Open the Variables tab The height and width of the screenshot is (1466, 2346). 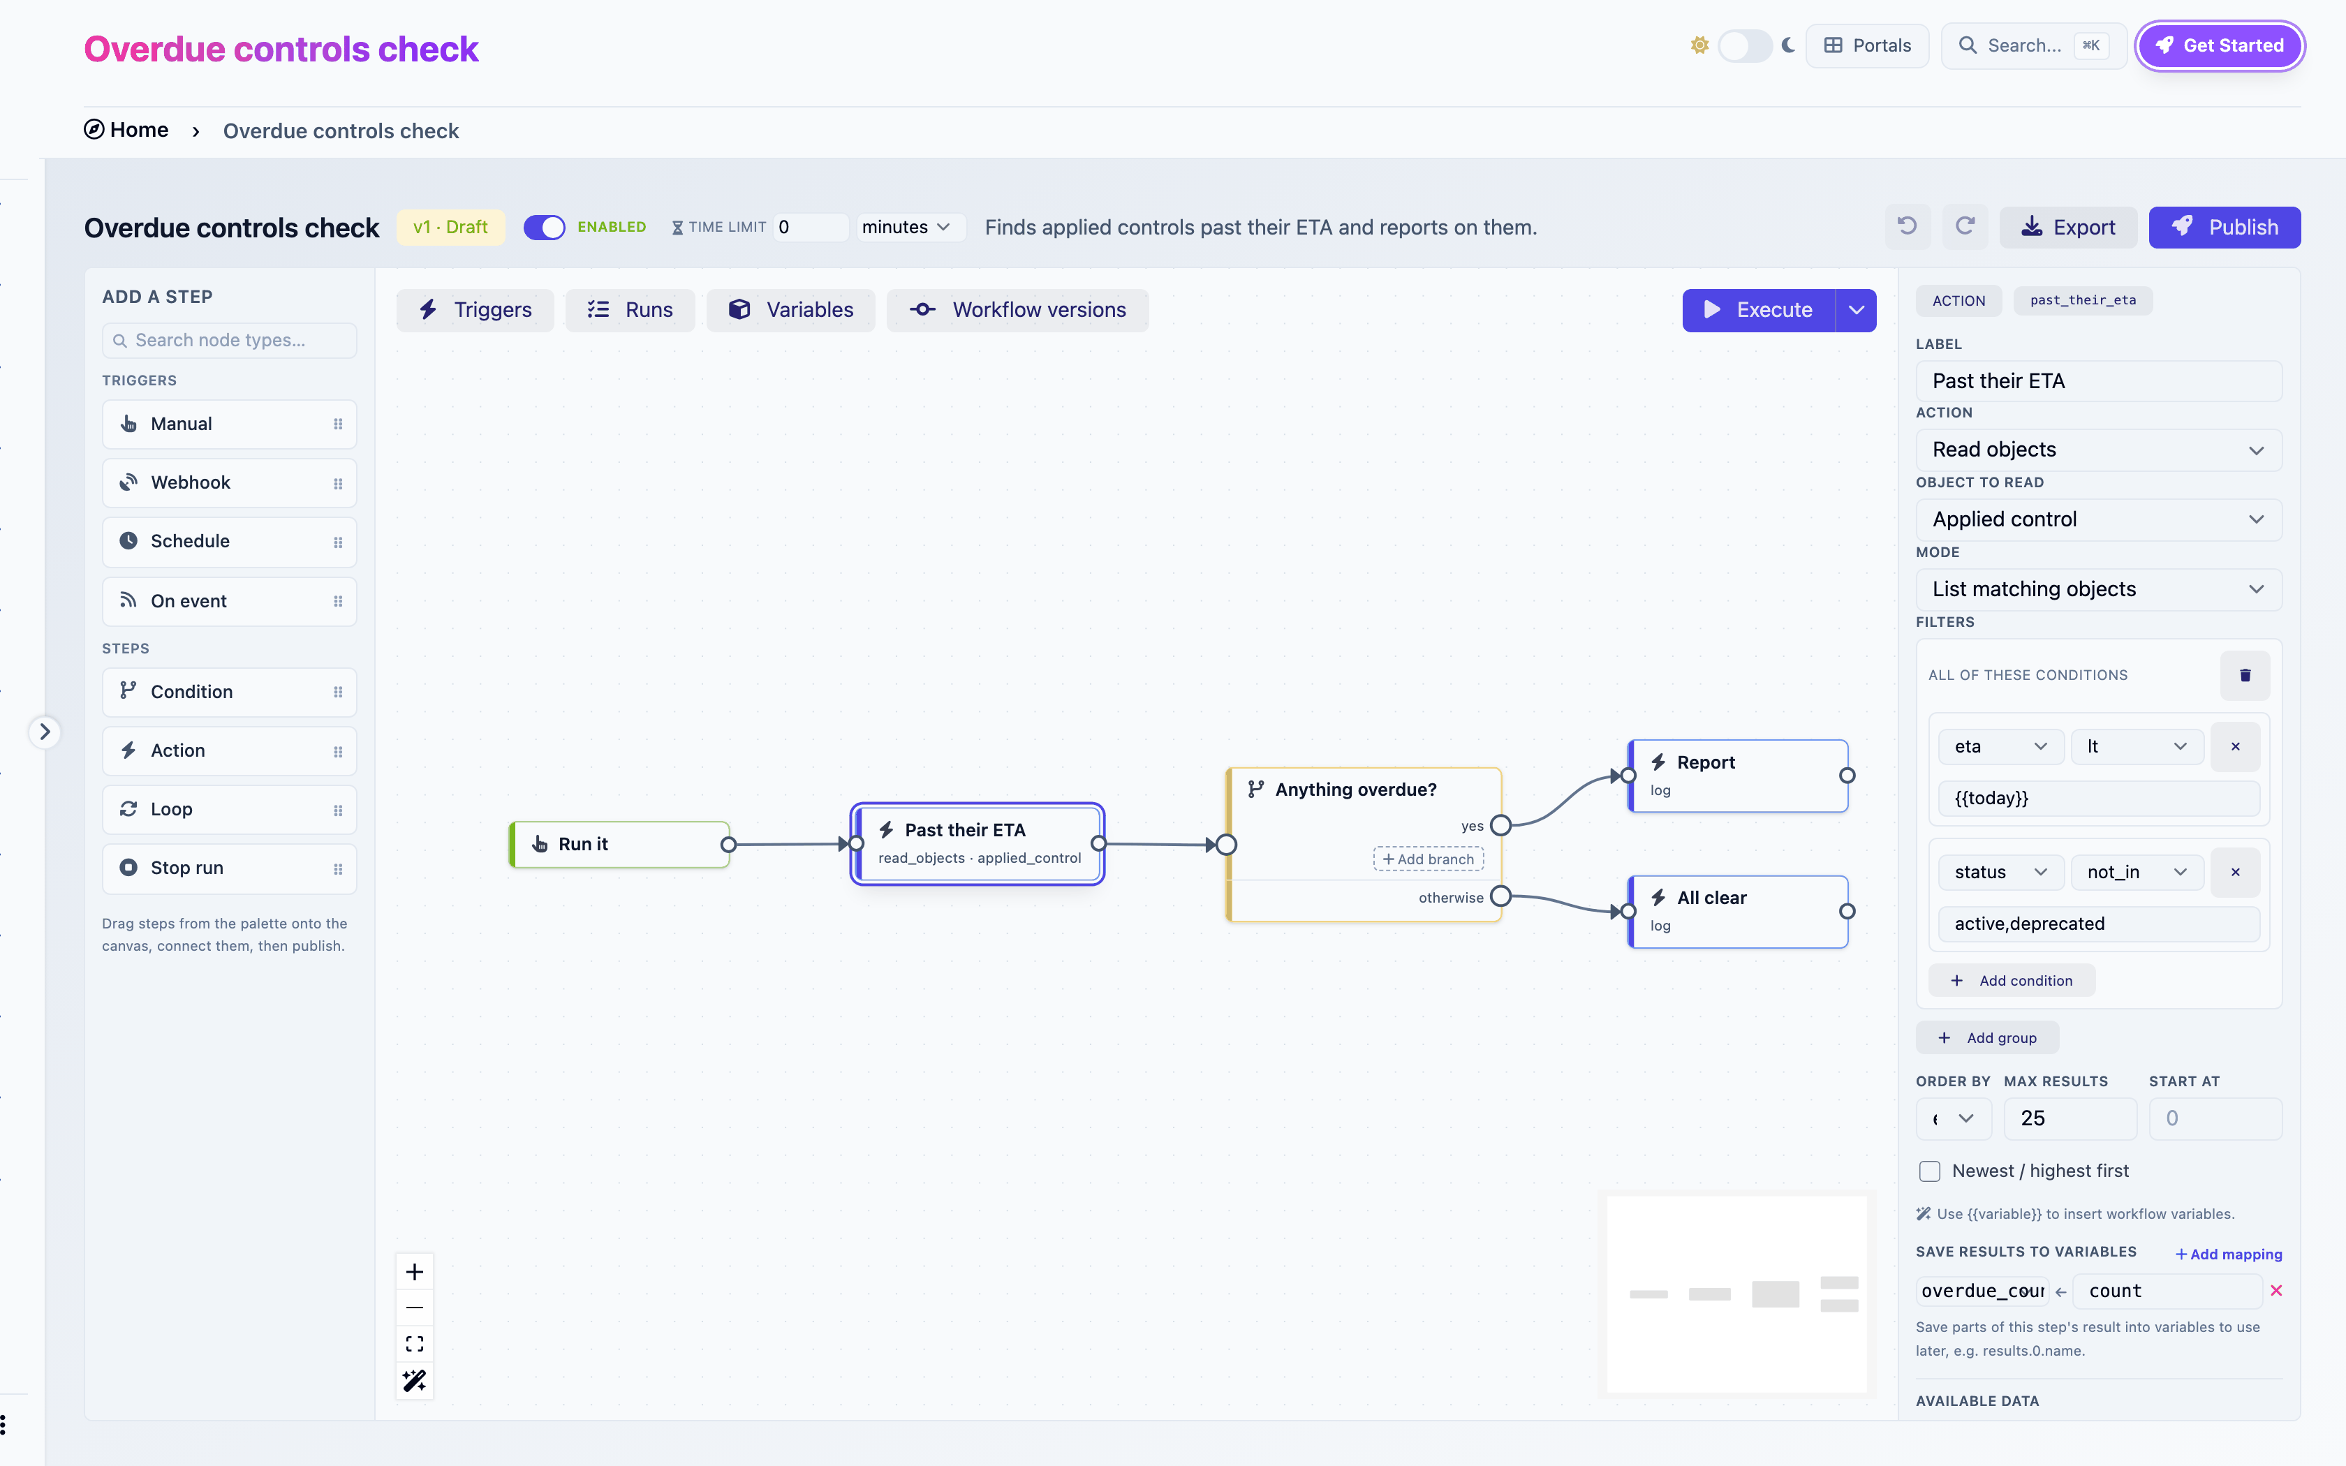tap(790, 310)
